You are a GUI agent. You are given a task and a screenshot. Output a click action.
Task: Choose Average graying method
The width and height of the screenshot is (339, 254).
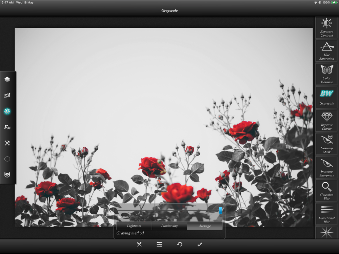(x=205, y=226)
